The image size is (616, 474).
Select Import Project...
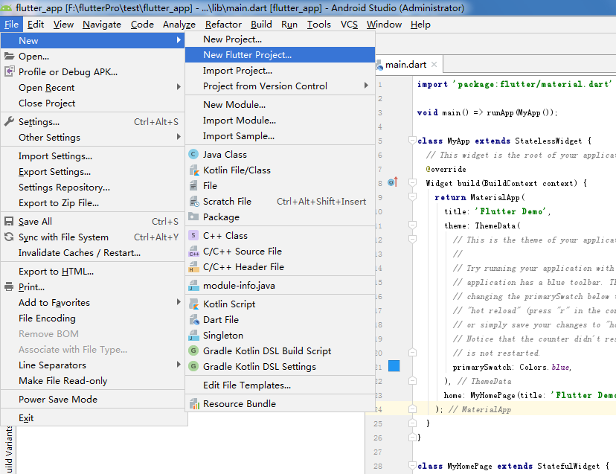(280, 71)
